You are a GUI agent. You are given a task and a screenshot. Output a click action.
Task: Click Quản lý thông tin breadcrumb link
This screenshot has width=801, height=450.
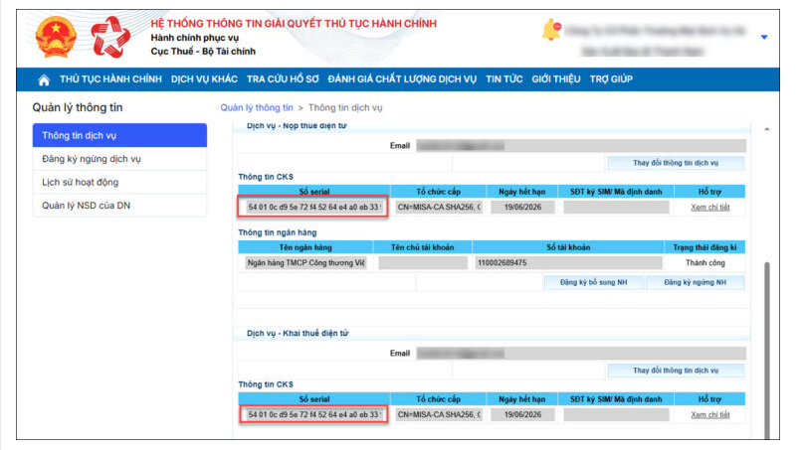[x=256, y=107]
